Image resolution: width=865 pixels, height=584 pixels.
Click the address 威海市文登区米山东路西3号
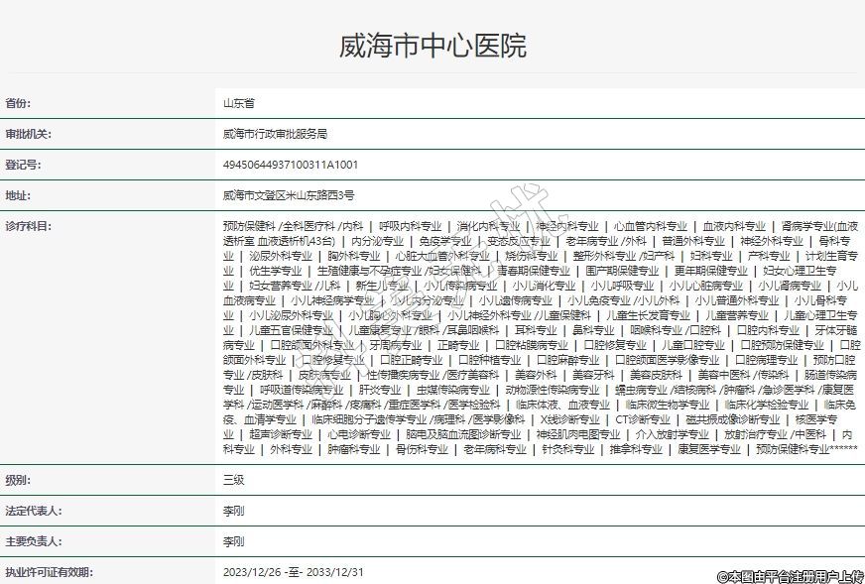pyautogui.click(x=288, y=195)
